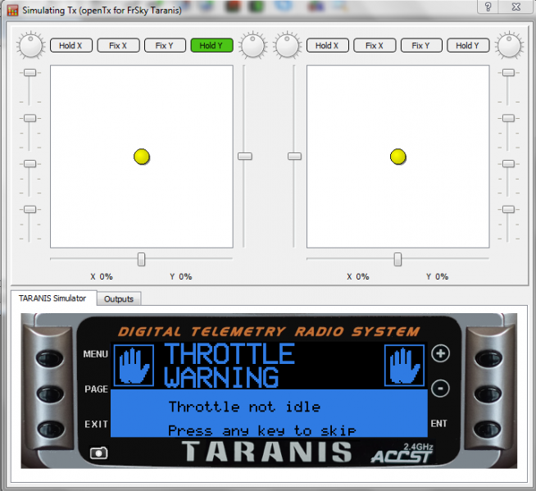The width and height of the screenshot is (536, 491).
Task: Click the left stick yellow ball
Action: pos(142,157)
